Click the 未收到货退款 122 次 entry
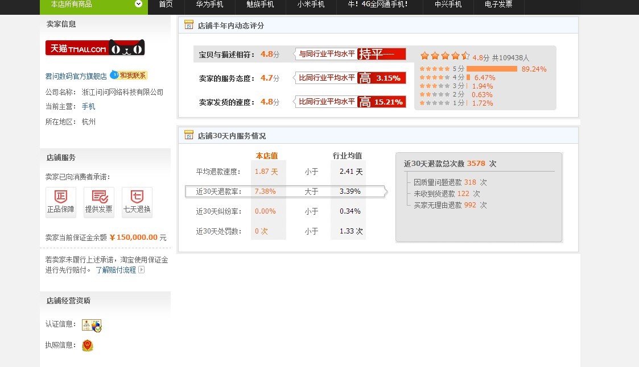 tap(447, 194)
